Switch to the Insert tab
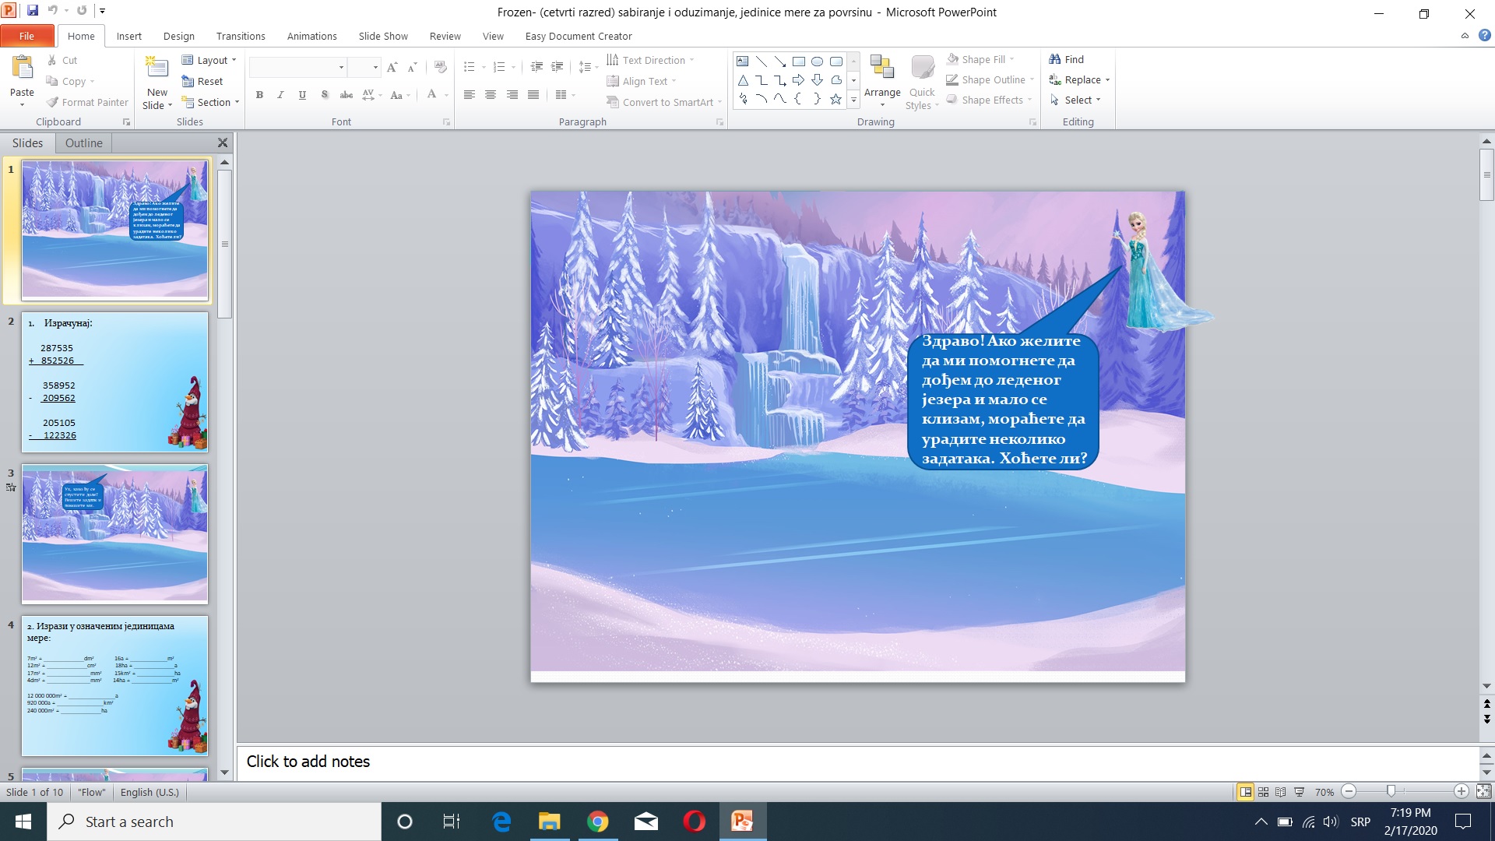 (129, 36)
